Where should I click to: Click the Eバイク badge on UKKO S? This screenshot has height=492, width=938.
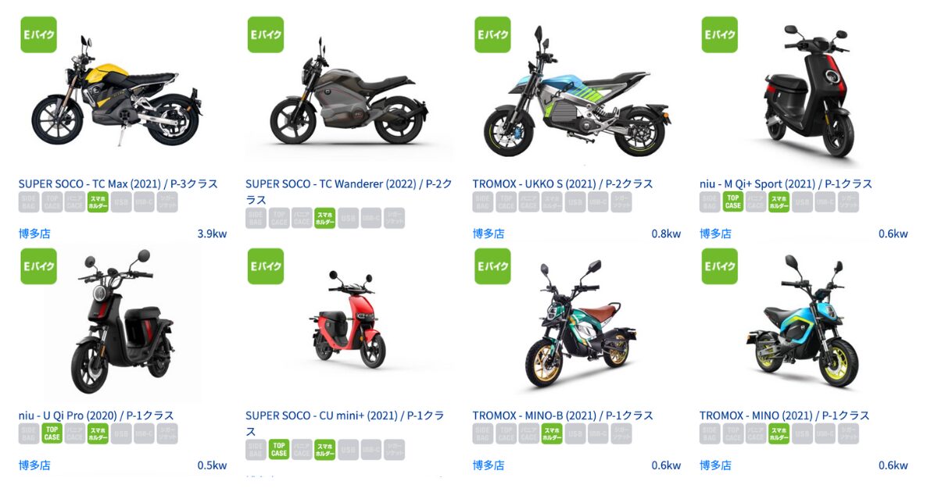click(492, 34)
